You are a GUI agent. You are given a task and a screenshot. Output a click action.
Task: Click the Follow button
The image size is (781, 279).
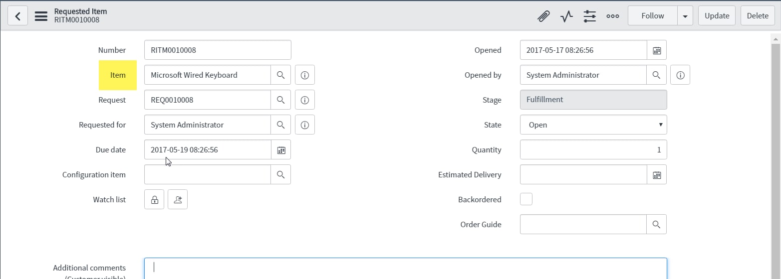(653, 16)
